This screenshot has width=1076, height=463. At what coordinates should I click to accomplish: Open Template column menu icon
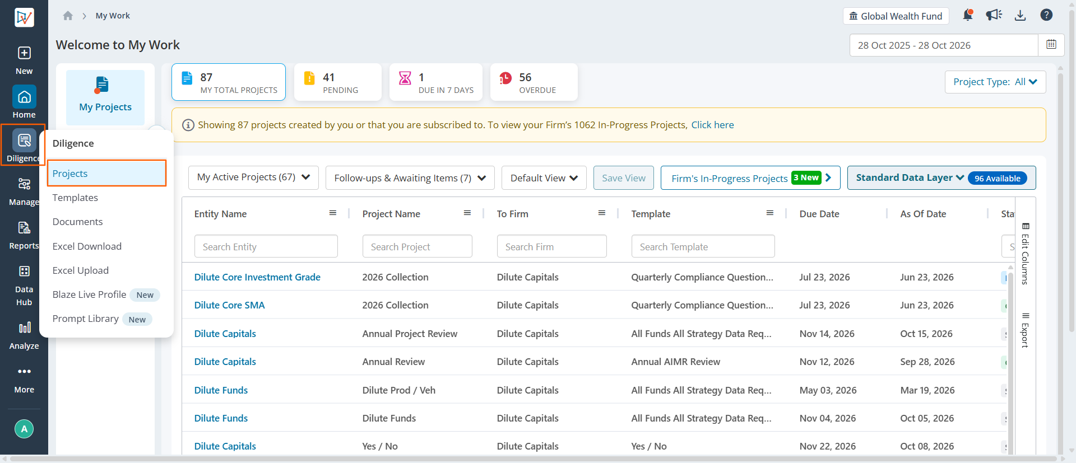pos(770,213)
